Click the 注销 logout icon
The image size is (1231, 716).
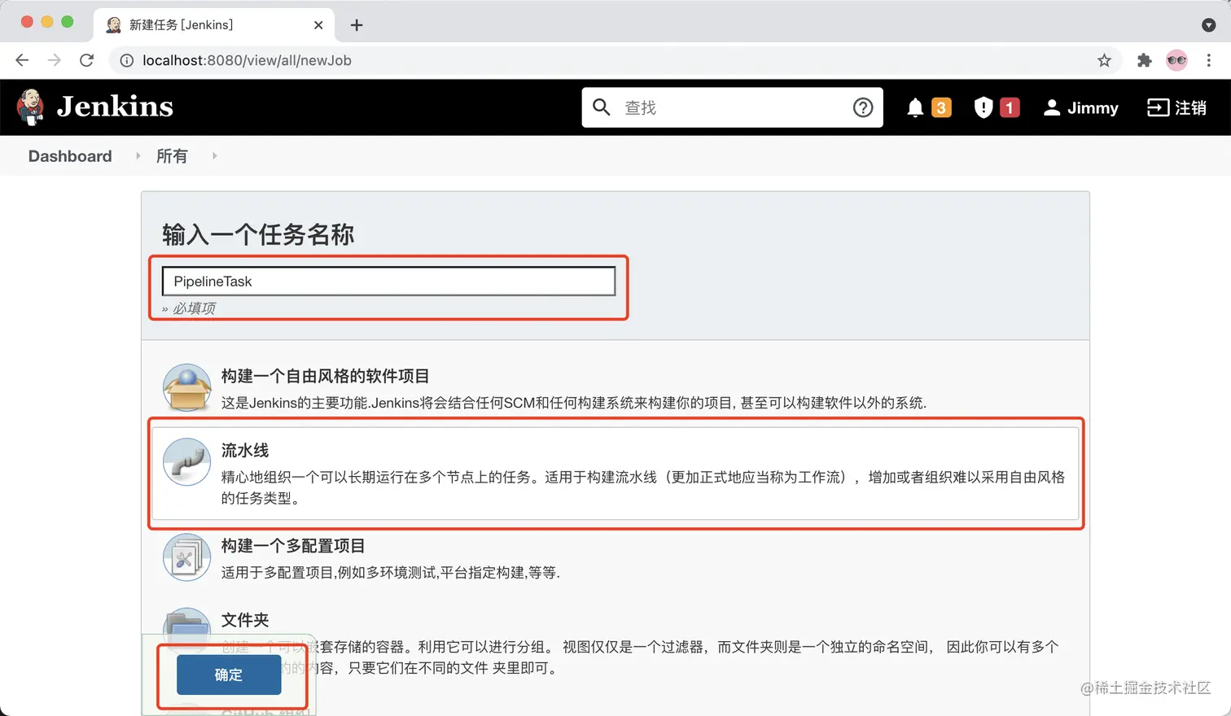point(1158,107)
